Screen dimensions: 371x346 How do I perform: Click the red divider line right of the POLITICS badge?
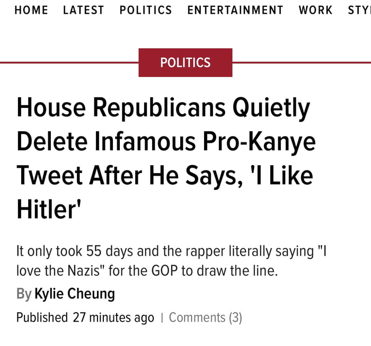[301, 62]
